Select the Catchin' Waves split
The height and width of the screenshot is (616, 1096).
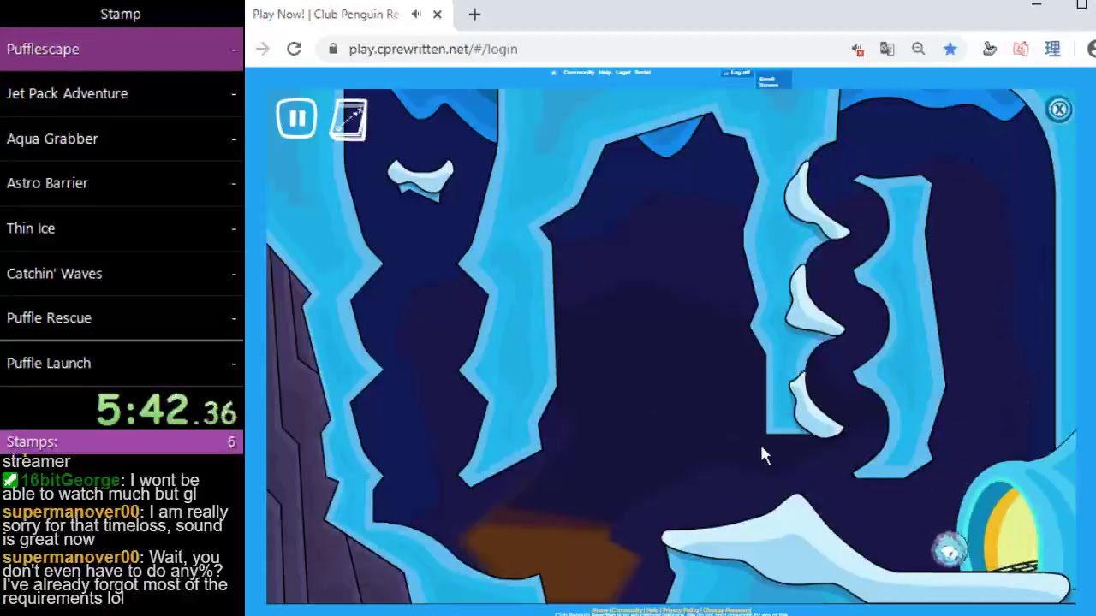(x=122, y=273)
